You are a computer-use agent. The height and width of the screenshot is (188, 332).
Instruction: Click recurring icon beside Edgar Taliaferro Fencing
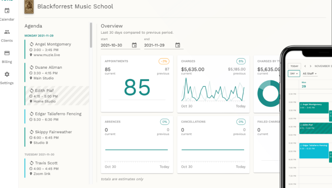tap(31, 114)
